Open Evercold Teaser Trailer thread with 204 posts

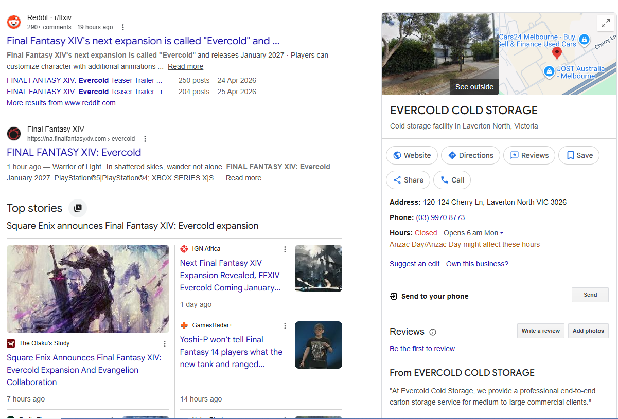[x=89, y=92]
